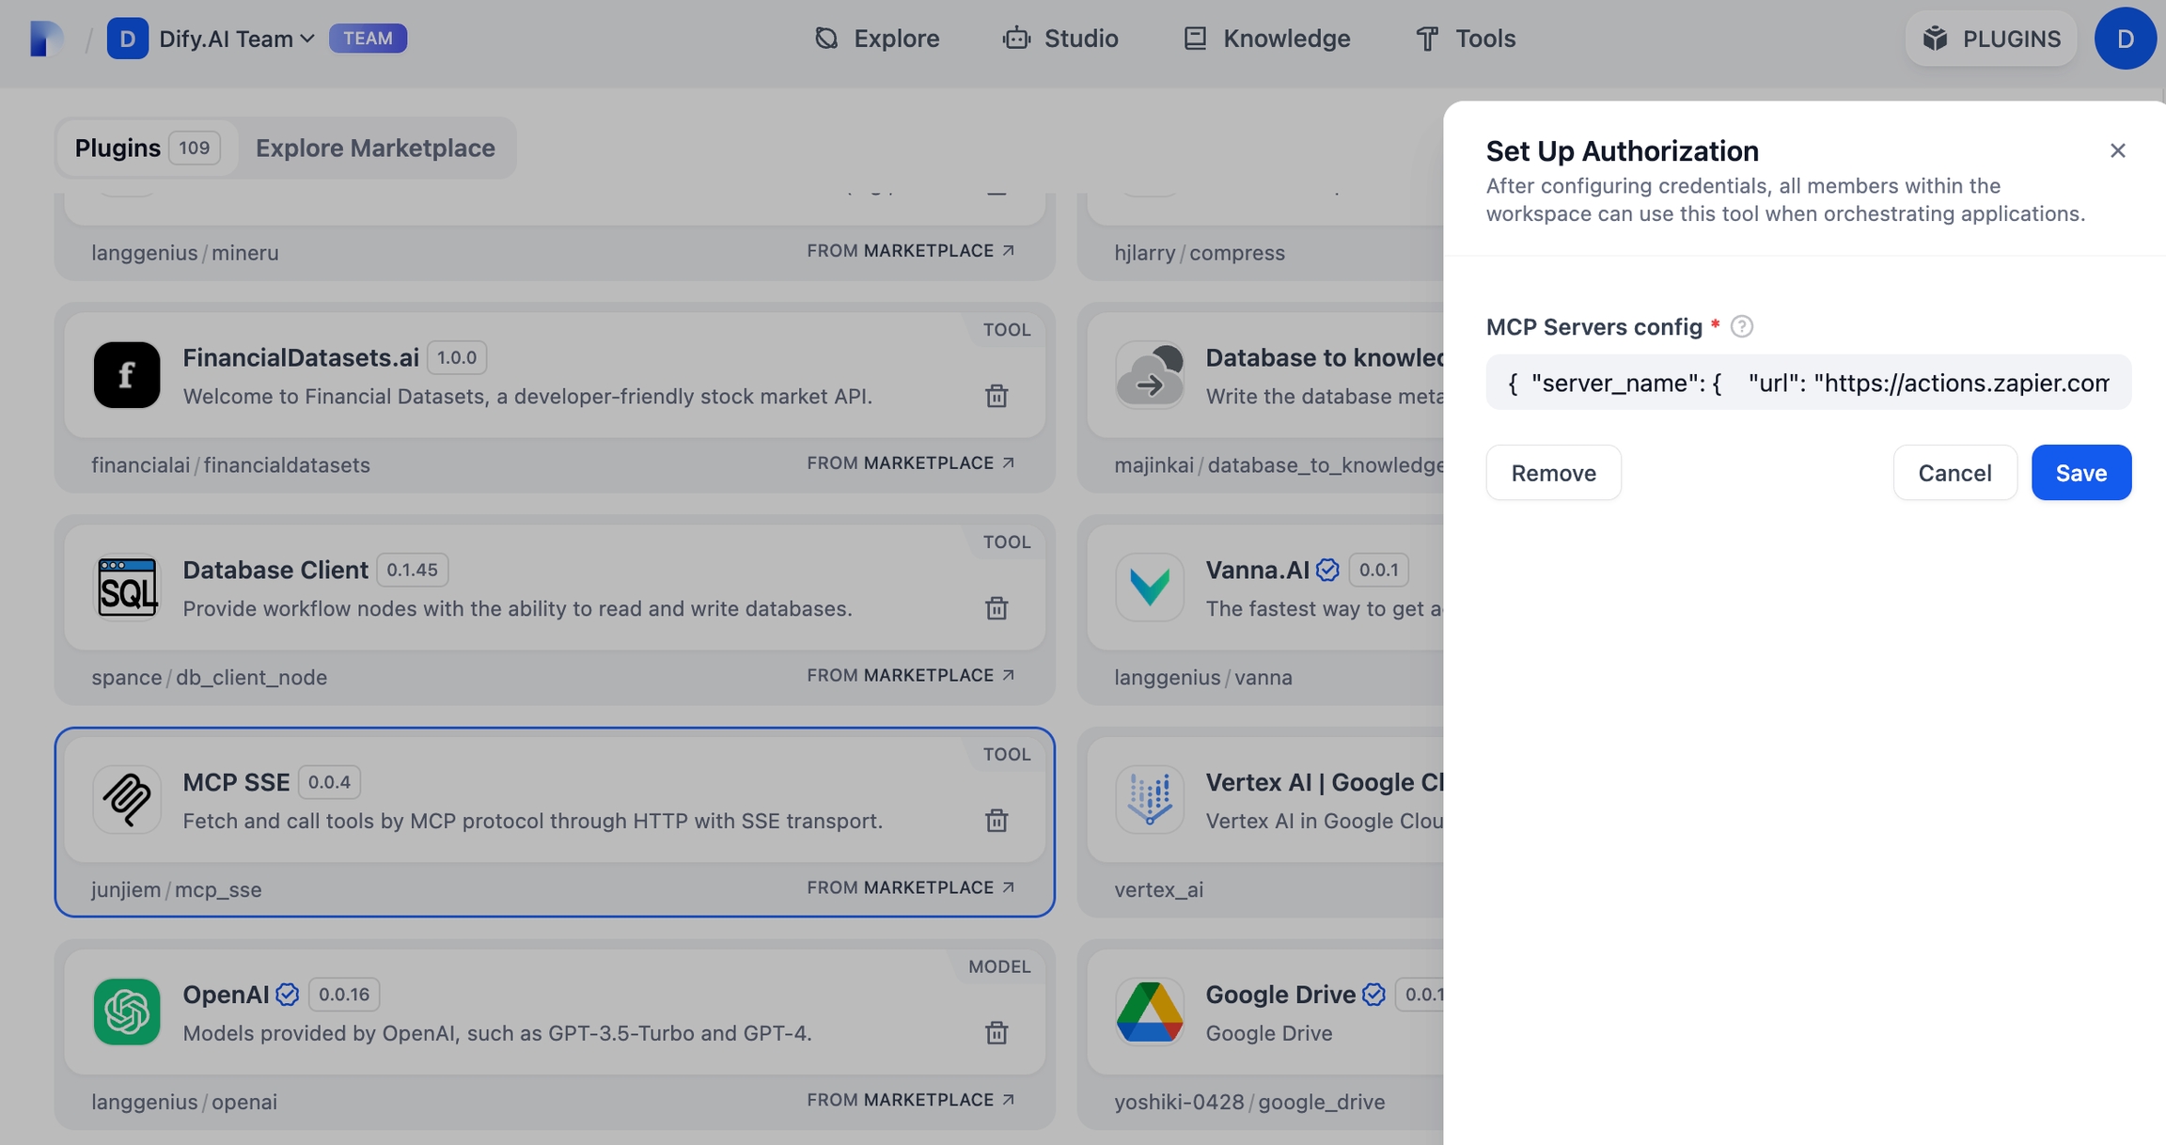The height and width of the screenshot is (1145, 2166).
Task: Click the MCP SSE plugin trash icon
Action: [x=997, y=821]
